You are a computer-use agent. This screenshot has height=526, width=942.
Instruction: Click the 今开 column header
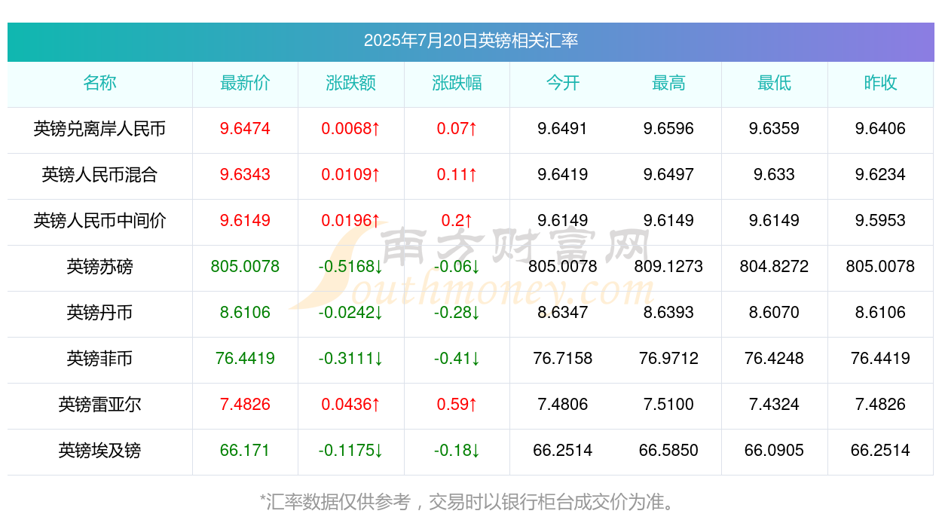point(563,84)
